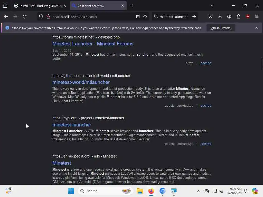Click github.com mtlauncher URL breadcrumb

91,76
